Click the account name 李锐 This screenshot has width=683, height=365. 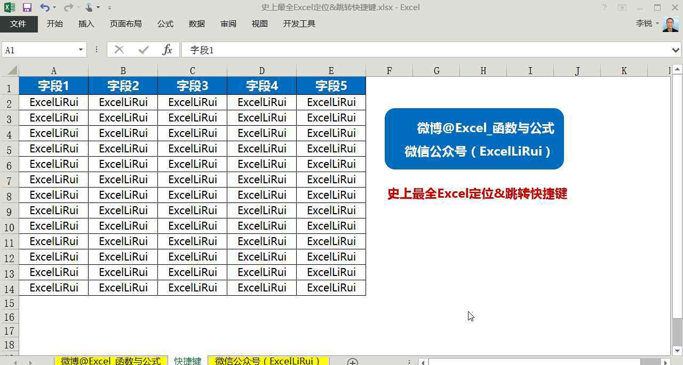pyautogui.click(x=644, y=24)
